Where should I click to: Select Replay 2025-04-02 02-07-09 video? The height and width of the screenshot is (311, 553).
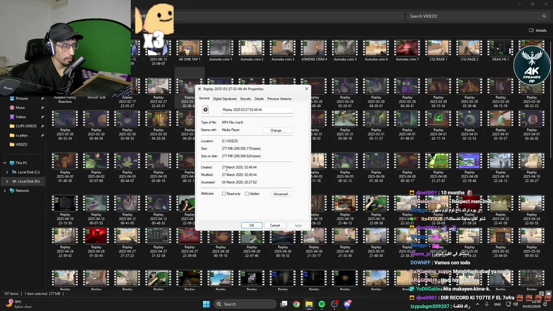(96, 167)
